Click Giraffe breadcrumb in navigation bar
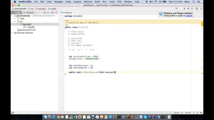This screenshot has height=120, width=214. pos(52,9)
